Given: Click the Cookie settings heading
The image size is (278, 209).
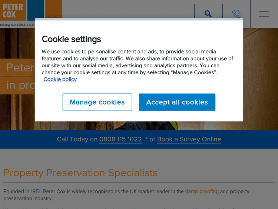Looking at the screenshot, I should pyautogui.click(x=71, y=39).
